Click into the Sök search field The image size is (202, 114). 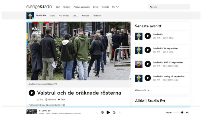pos(169,7)
